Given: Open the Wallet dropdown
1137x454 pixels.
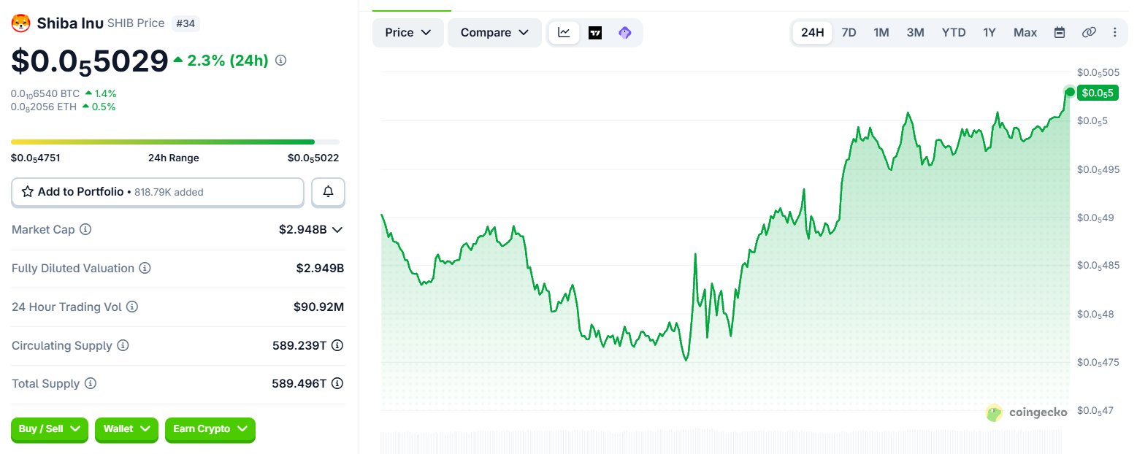Looking at the screenshot, I should (126, 429).
